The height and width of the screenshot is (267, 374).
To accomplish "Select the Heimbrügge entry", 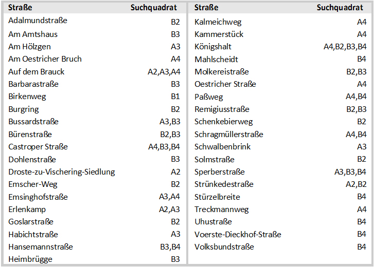I will [x=30, y=259].
